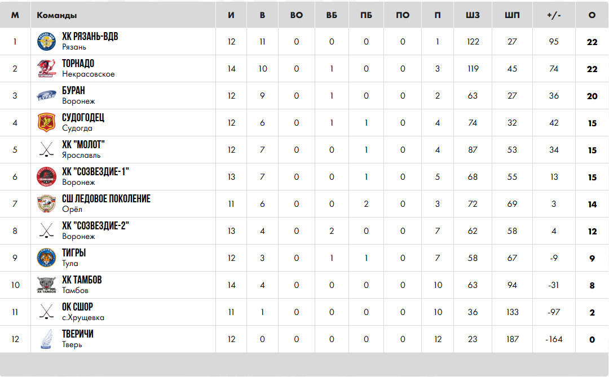Click the СШ Ледовое Поколение team logo
This screenshot has width=609, height=377.
click(x=46, y=204)
